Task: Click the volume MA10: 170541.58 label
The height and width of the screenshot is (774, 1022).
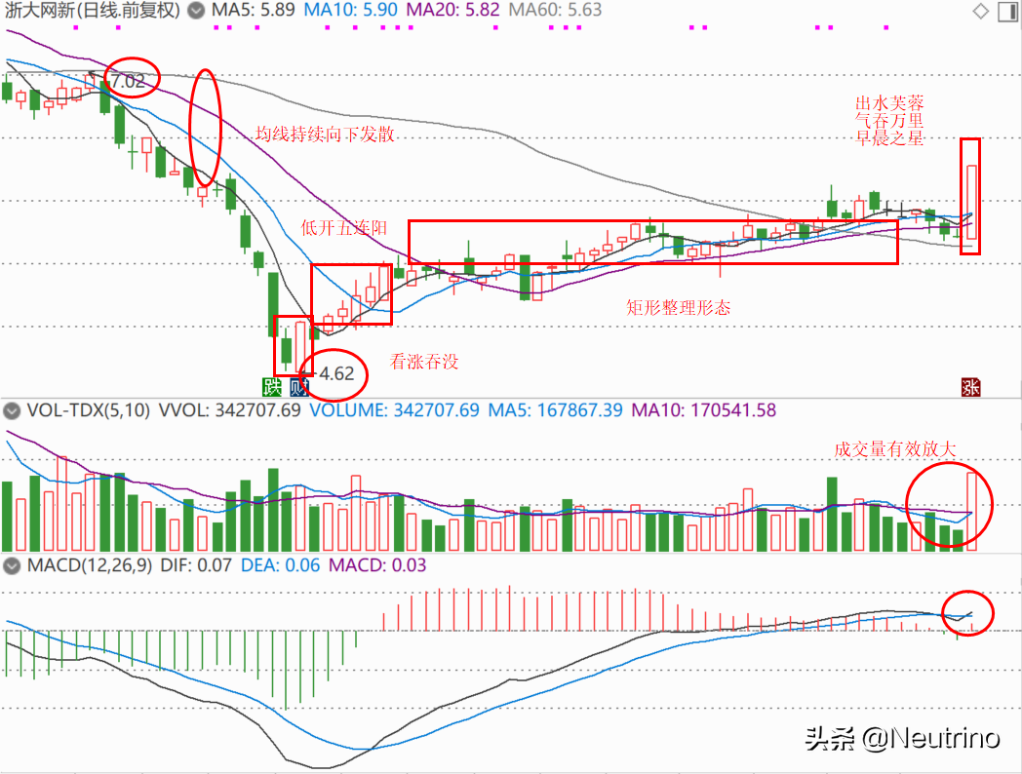Action: 704,410
